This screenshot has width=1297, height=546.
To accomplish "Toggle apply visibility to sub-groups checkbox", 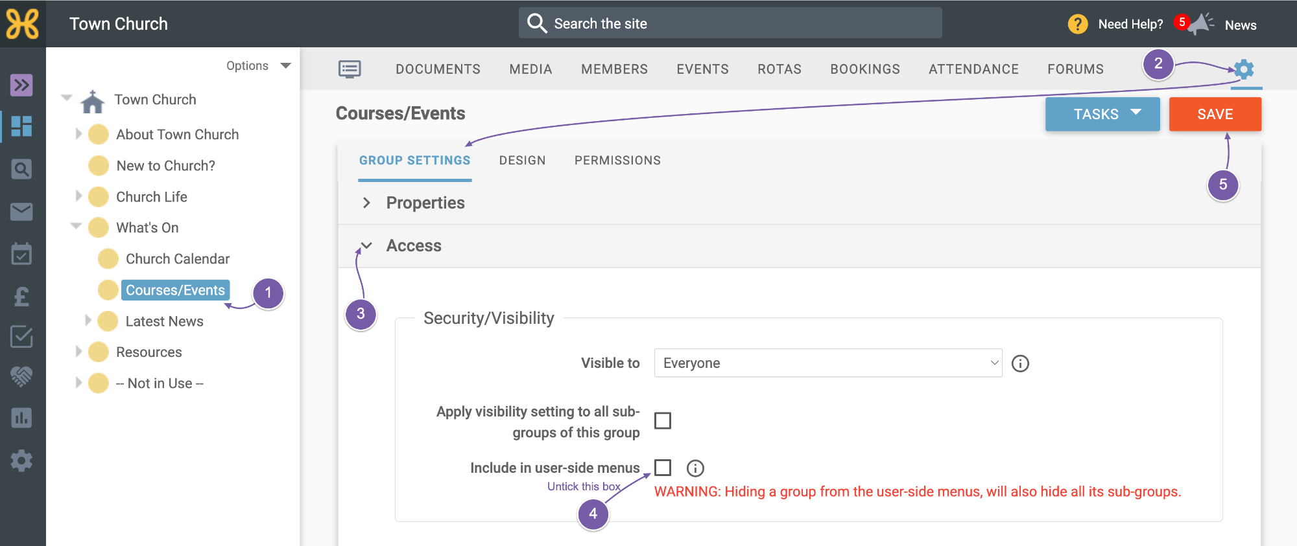I will (x=663, y=421).
